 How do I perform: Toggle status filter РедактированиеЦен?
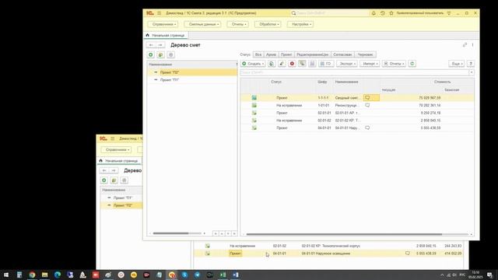pos(313,54)
